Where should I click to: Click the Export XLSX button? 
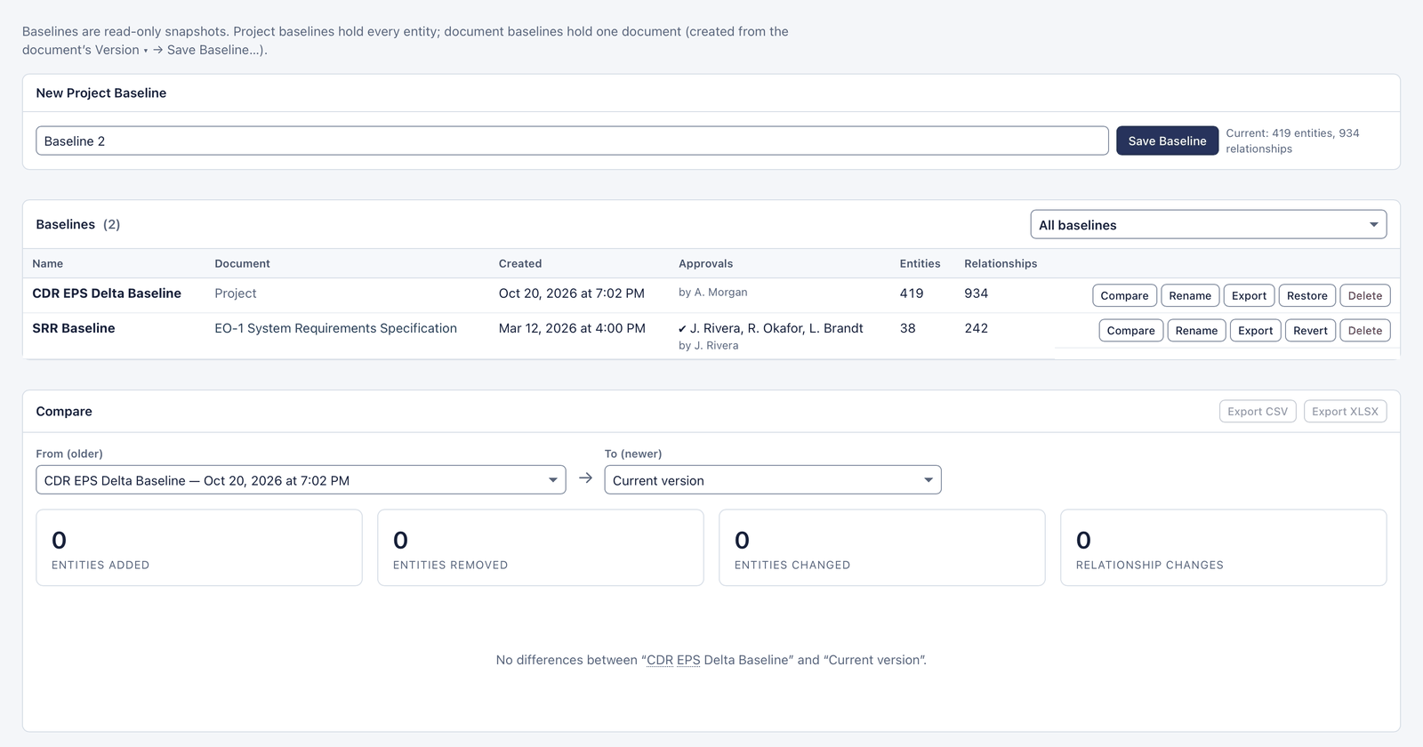click(x=1345, y=411)
